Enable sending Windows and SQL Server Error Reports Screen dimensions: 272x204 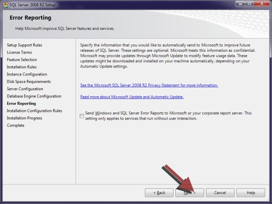(82, 116)
